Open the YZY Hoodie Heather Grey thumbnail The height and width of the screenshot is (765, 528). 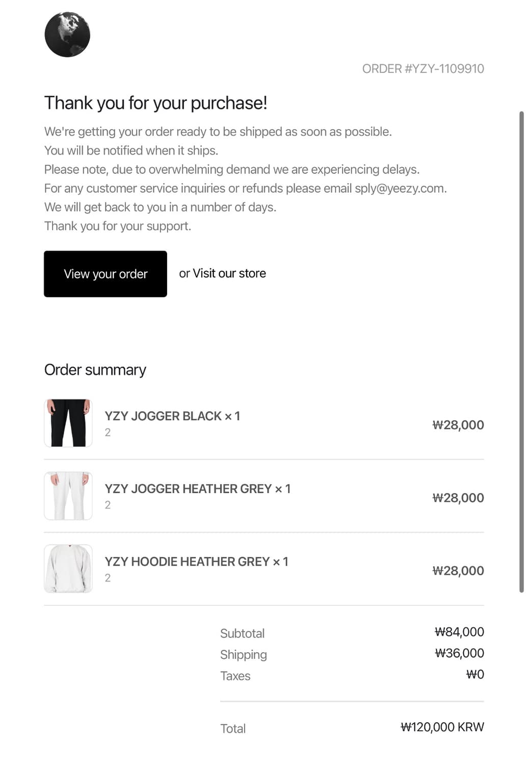click(68, 569)
